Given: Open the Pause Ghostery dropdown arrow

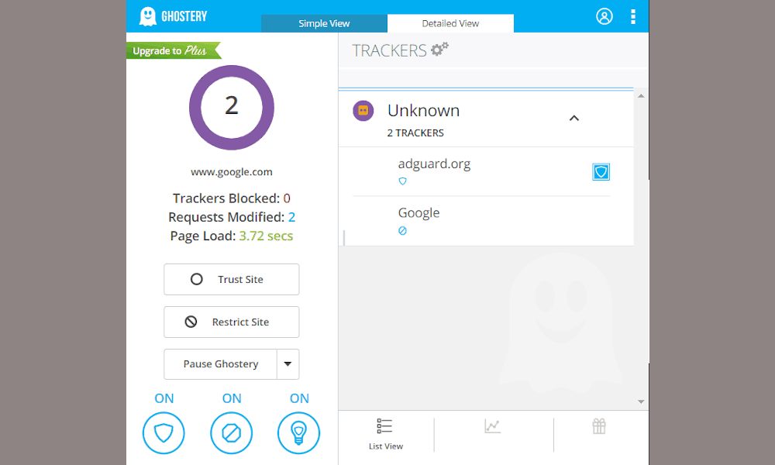Looking at the screenshot, I should click(x=288, y=364).
